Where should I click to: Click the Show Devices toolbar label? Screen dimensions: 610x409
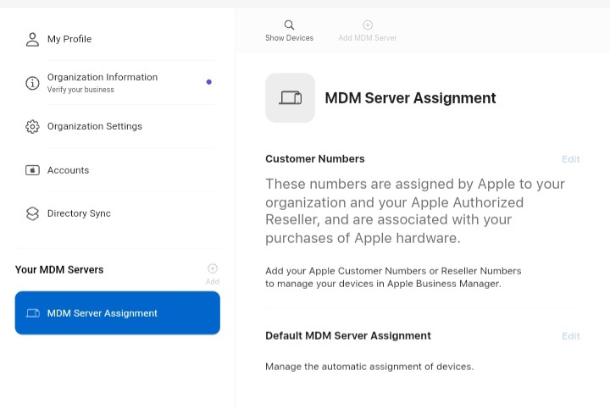pos(289,38)
